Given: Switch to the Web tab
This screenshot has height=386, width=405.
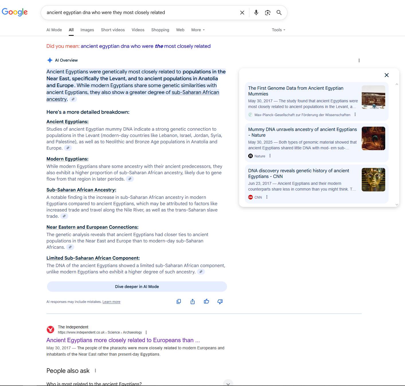Looking at the screenshot, I should point(180,30).
